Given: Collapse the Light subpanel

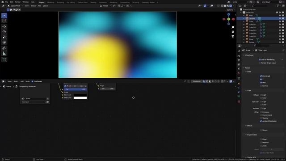Looking at the screenshot, I should (x=246, y=90).
